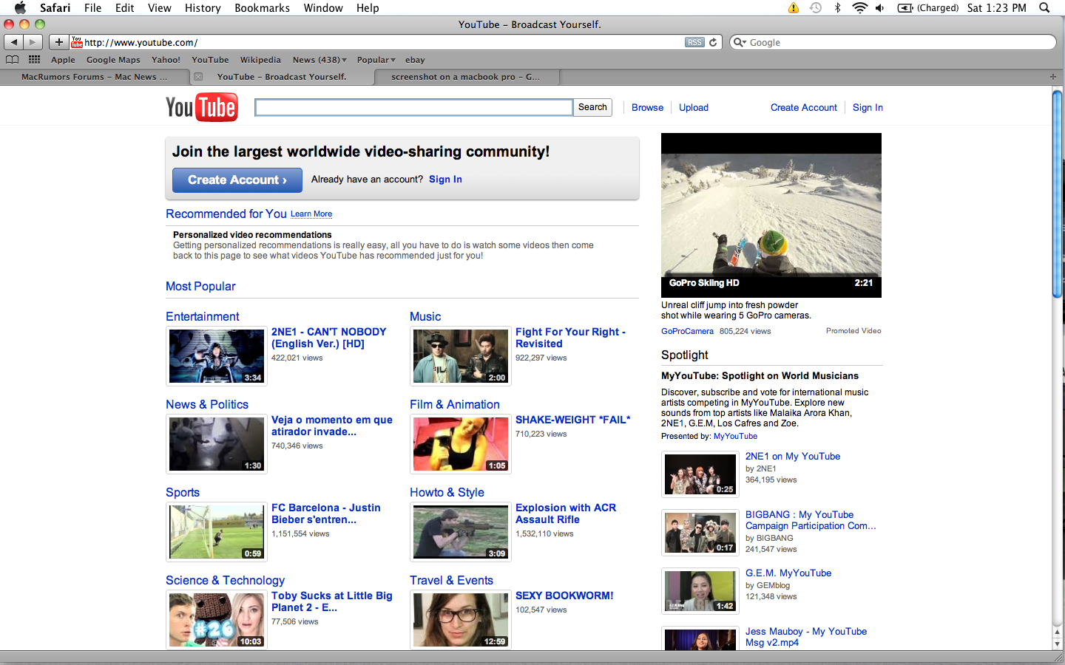Open the Most Popular section link
The height and width of the screenshot is (665, 1065).
200,286
